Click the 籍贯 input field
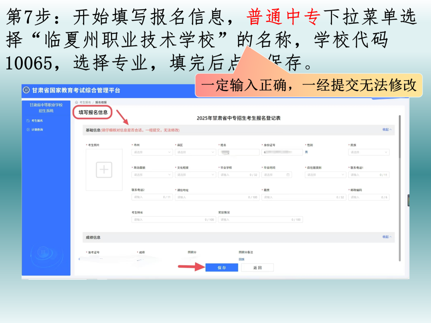Image resolution: width=431 pixels, height=323 pixels. click(x=304, y=197)
